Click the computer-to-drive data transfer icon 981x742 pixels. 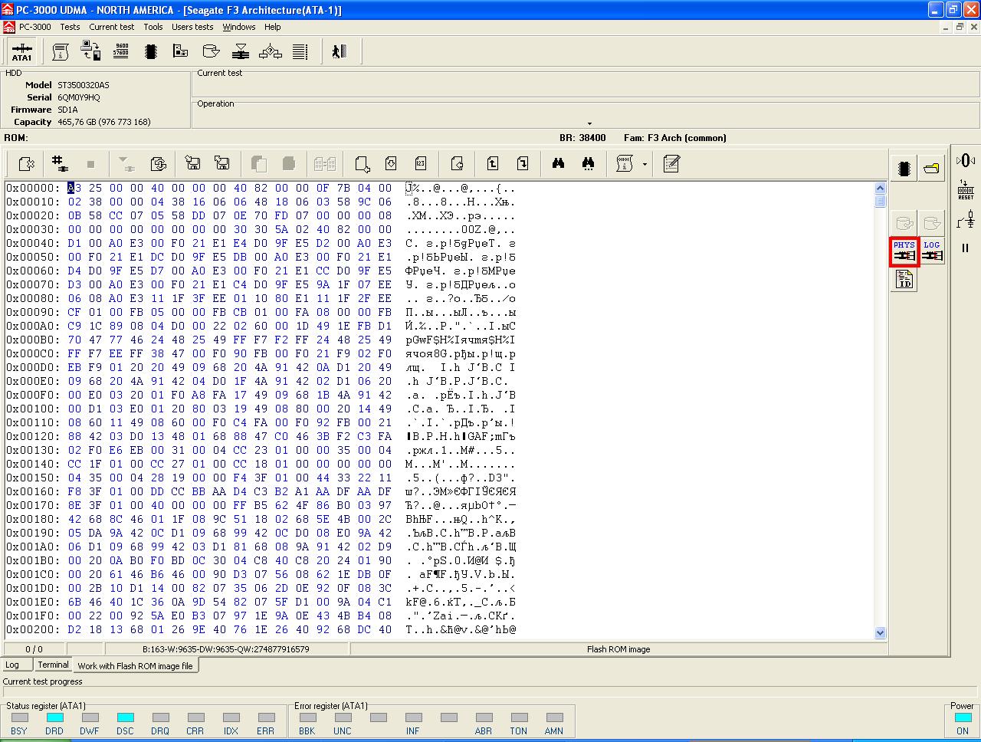click(90, 51)
